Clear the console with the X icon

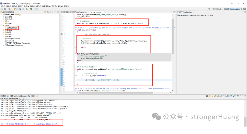pos(207,96)
